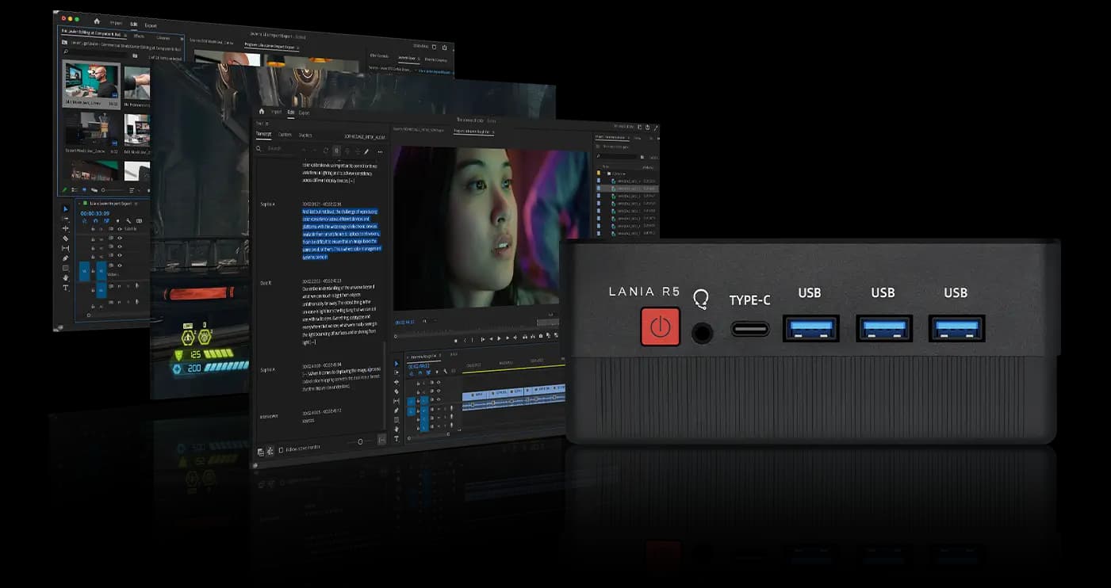Click the pencil edit icon in Transcript toolbar
This screenshot has height=588, width=1111.
[x=366, y=151]
